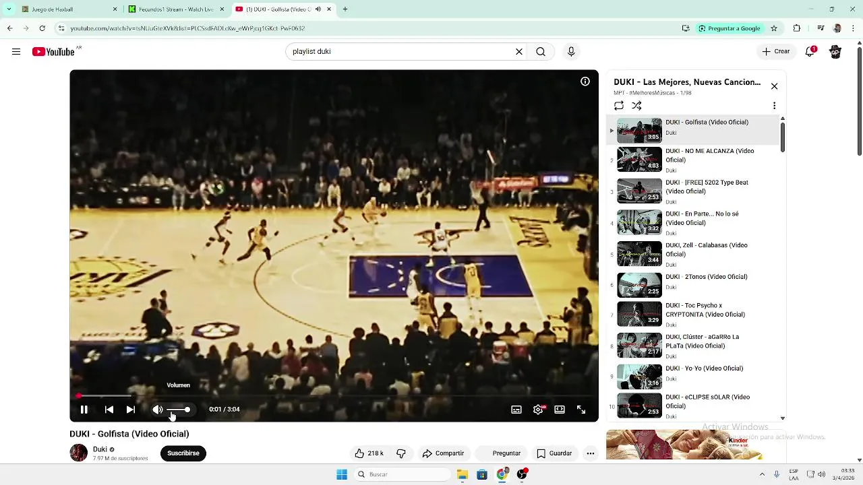Mute the video with the speaker icon

tap(158, 410)
